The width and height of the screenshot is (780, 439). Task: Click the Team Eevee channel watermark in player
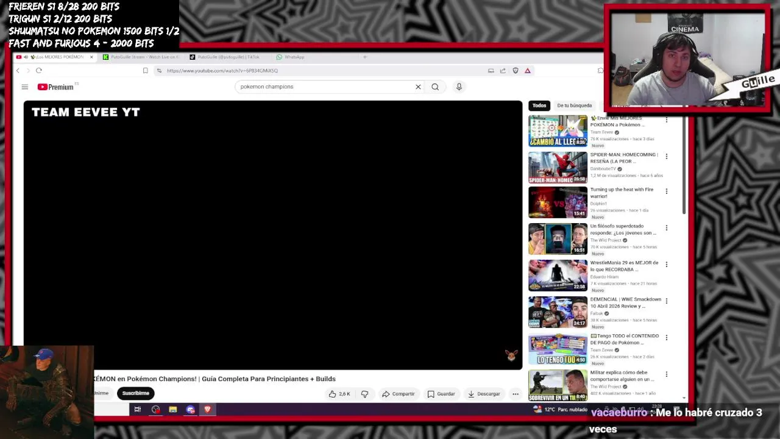[511, 355]
